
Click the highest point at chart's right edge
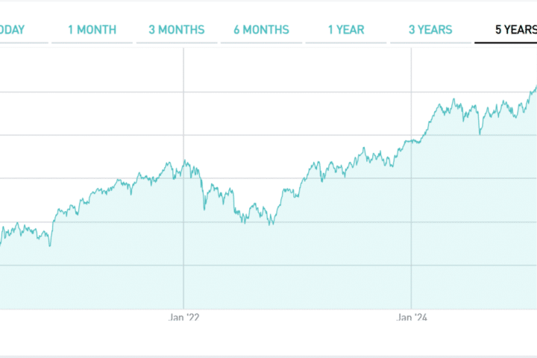pyautogui.click(x=535, y=87)
